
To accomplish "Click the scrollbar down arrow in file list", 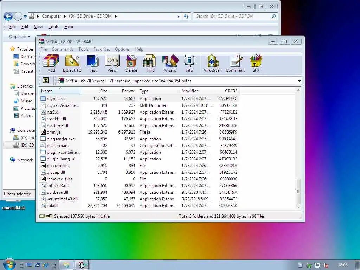I will (x=298, y=207).
